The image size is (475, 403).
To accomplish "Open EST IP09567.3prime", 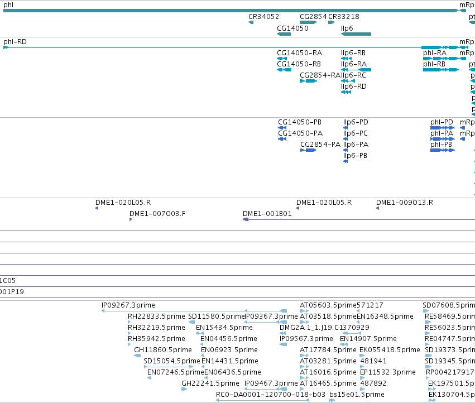I will point(306,339).
